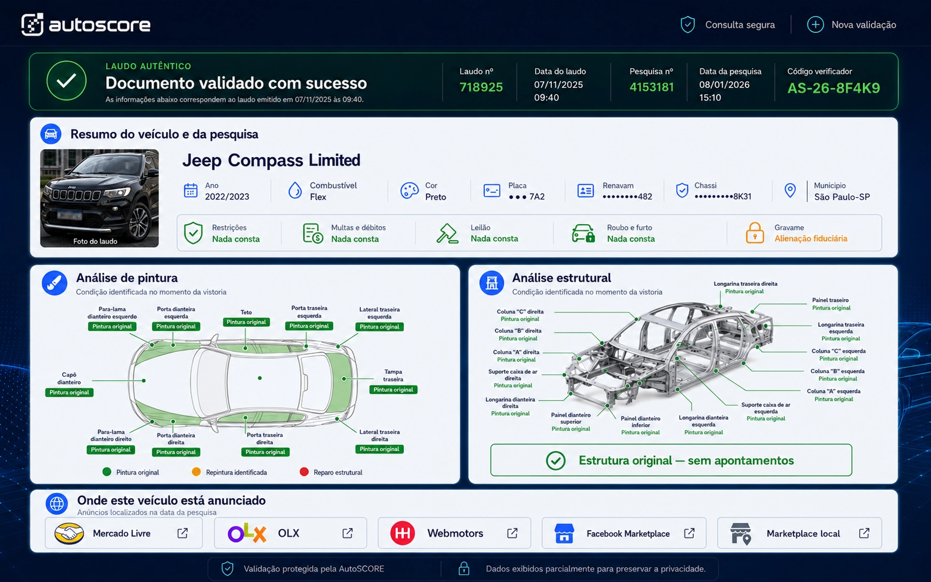
Task: Click the Facebook Marketplace external link icon
Action: pyautogui.click(x=689, y=533)
